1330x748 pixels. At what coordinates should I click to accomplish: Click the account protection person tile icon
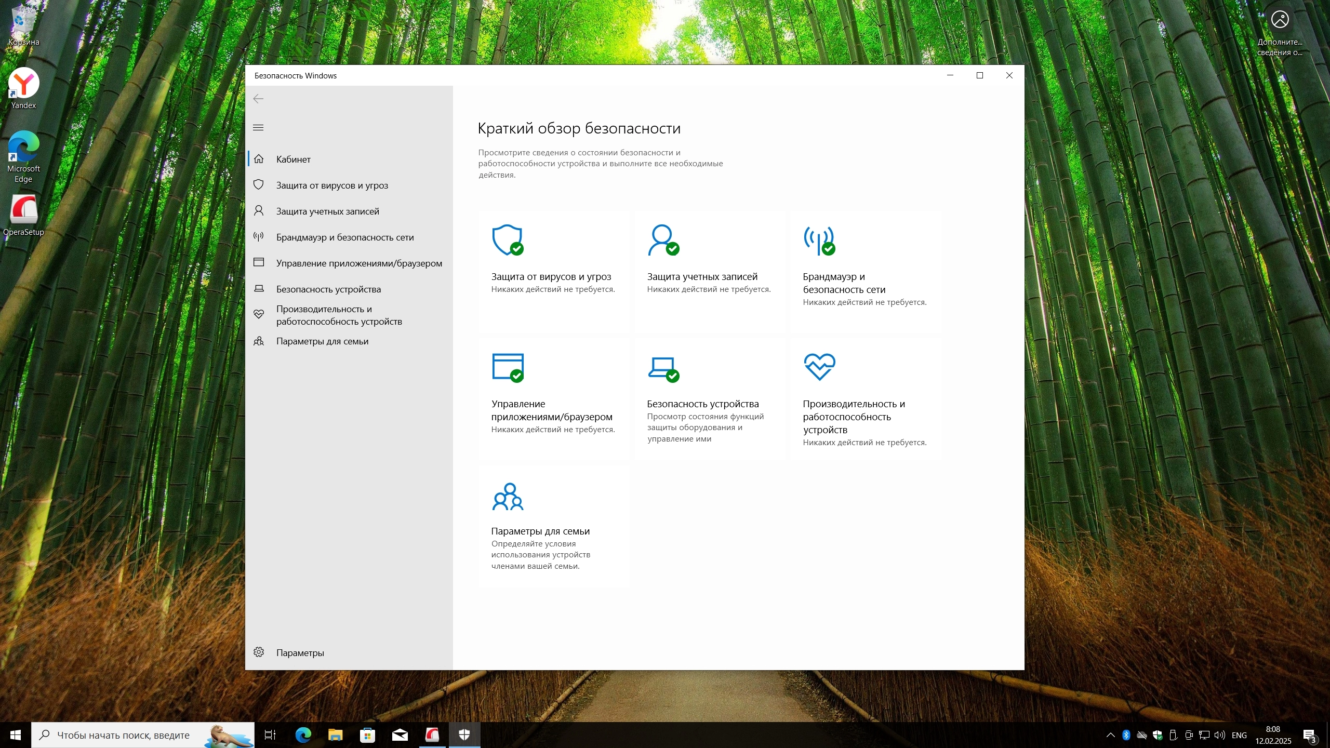pos(663,240)
